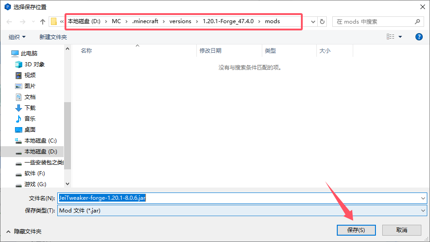This screenshot has width=430, height=242.
Task: Expand the address bar history dropdown
Action: click(x=313, y=21)
